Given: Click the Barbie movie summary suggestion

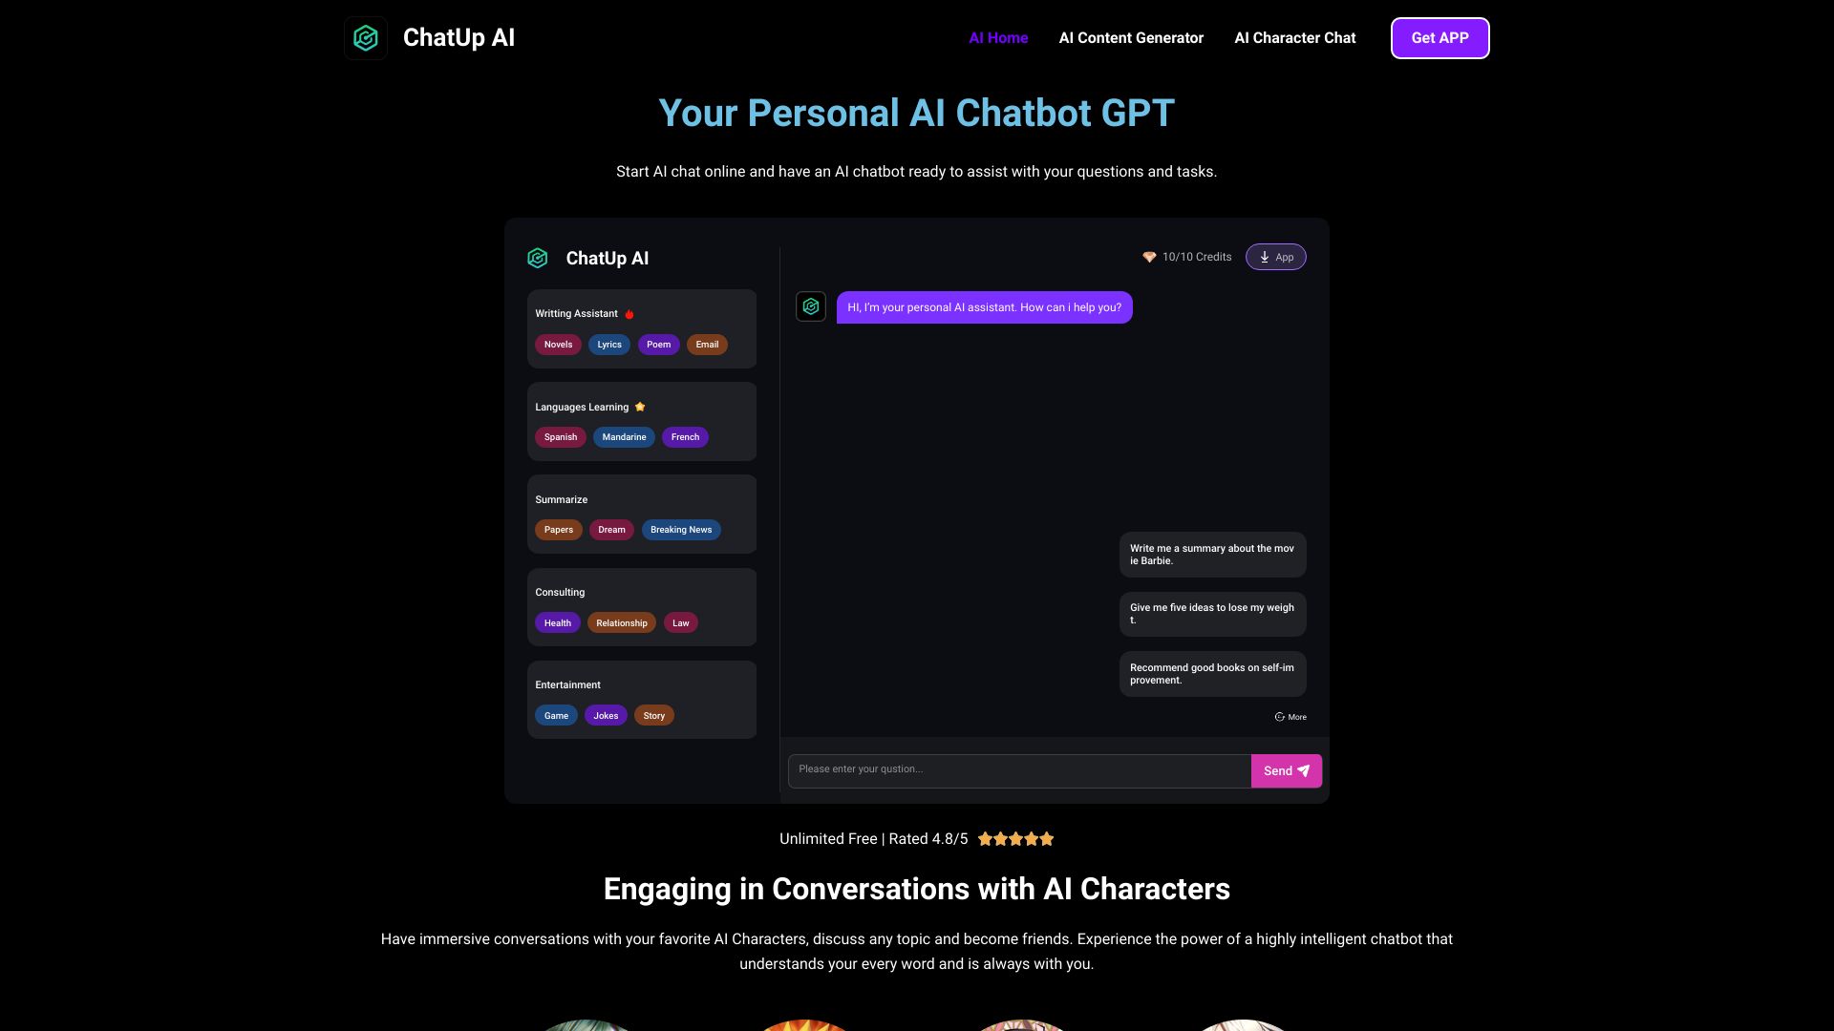Looking at the screenshot, I should (x=1212, y=554).
